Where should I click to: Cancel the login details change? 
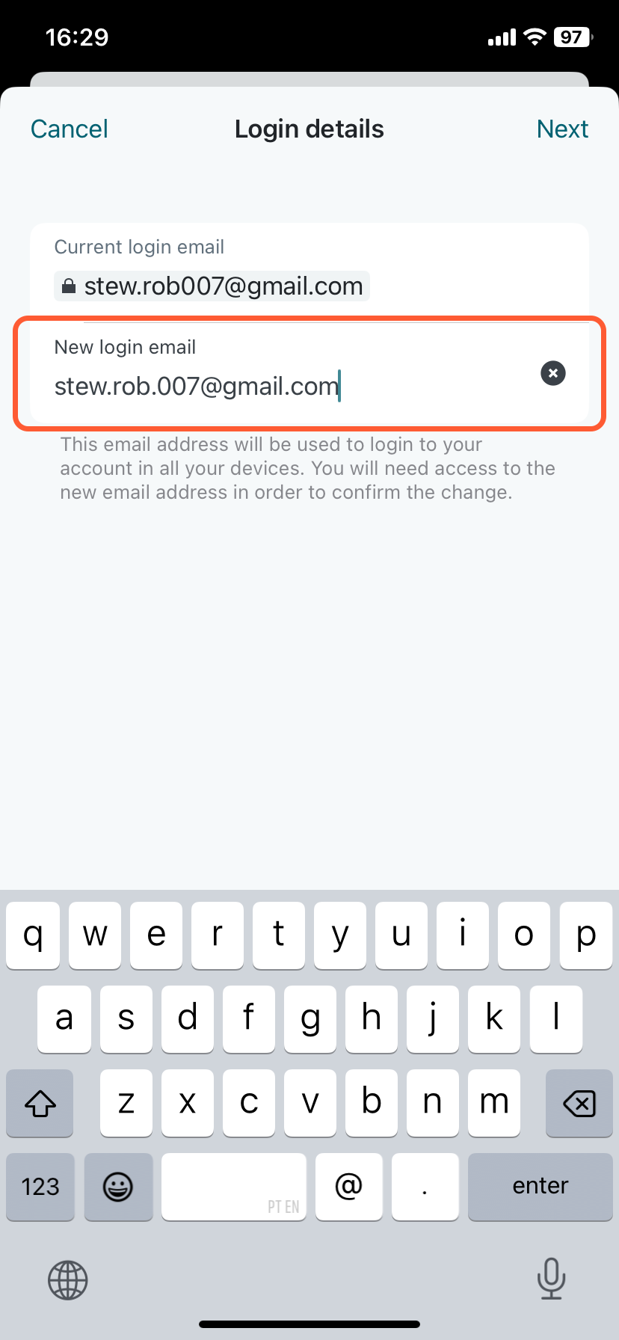click(x=70, y=129)
